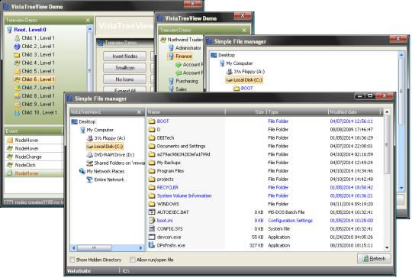Click the horizontal scrollbar thumb in tree panel
The width and height of the screenshot is (412, 278).
click(95, 247)
